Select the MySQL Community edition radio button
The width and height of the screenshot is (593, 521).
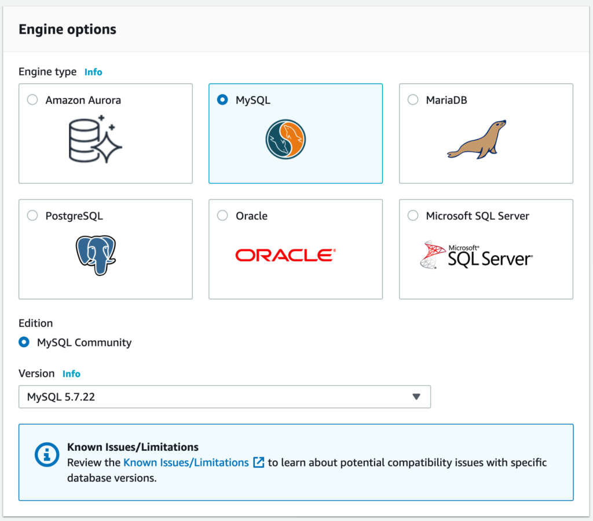(24, 342)
